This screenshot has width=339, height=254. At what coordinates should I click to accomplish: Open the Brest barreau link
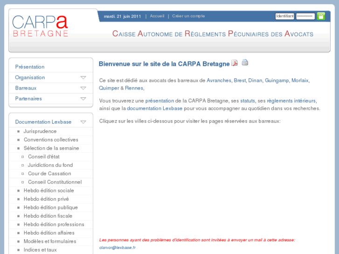[x=240, y=81]
